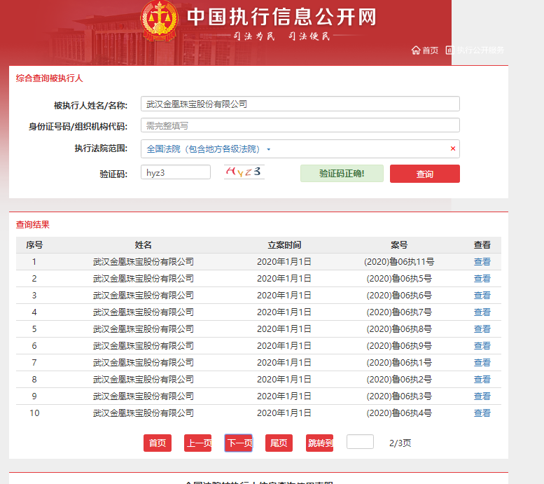Screen dimensions: 544x484
Task: Click the filing date in row 5
Action: [284, 329]
